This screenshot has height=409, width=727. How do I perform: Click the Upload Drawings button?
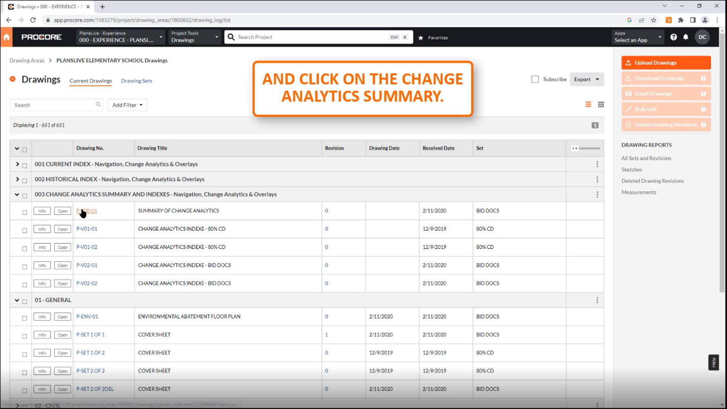pos(666,63)
